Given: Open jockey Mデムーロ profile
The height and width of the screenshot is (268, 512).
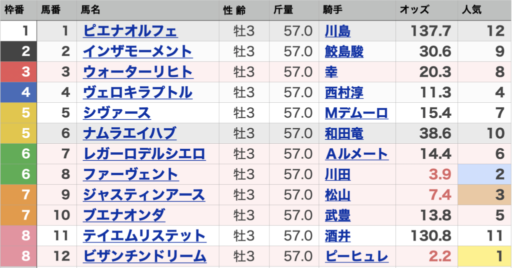Looking at the screenshot, I should coord(356,113).
